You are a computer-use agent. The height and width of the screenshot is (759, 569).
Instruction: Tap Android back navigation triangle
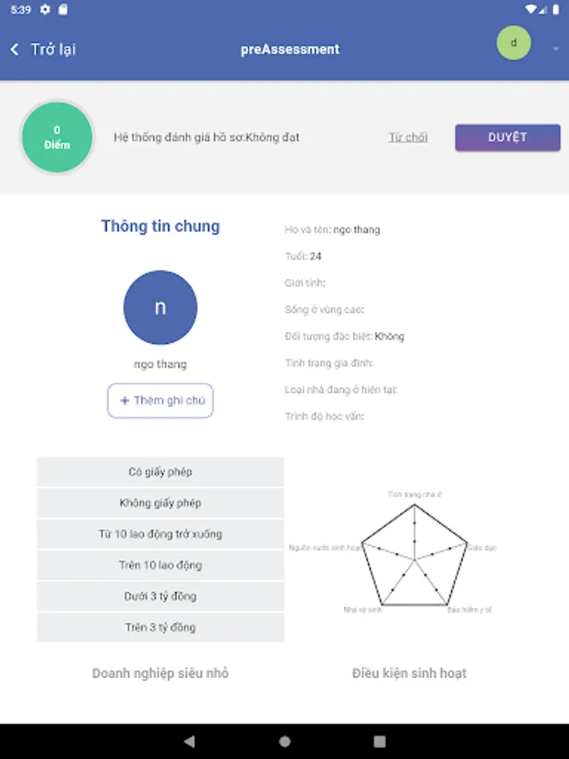(x=189, y=741)
